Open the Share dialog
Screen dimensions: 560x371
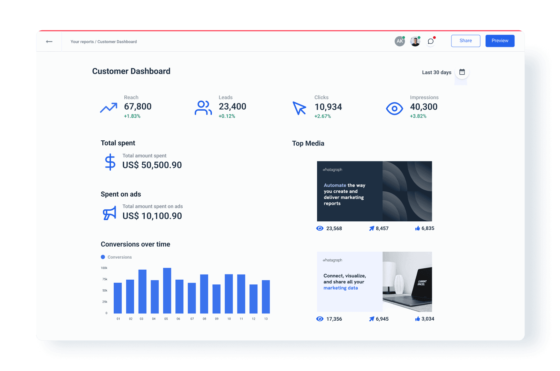466,41
